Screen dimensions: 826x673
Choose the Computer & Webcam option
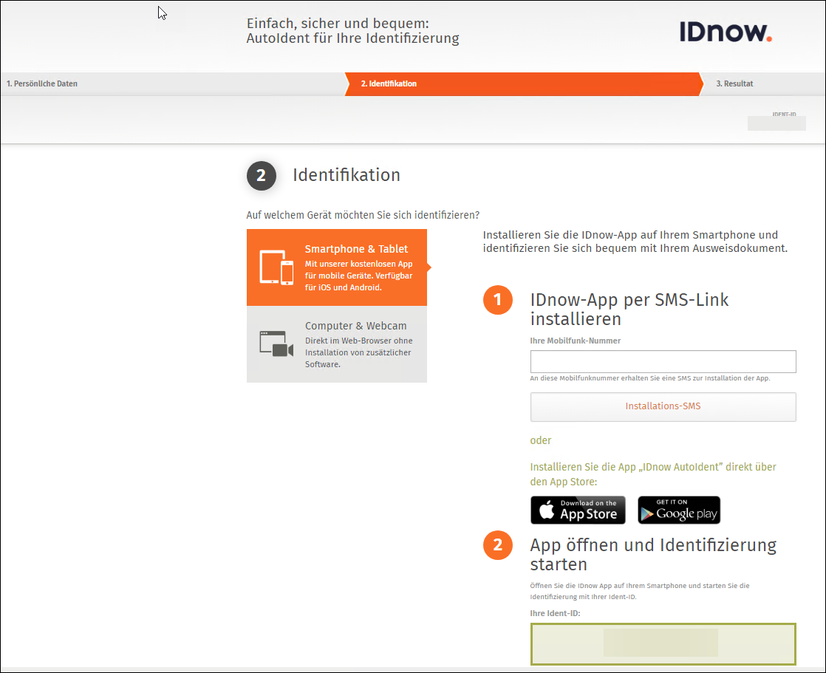(337, 344)
